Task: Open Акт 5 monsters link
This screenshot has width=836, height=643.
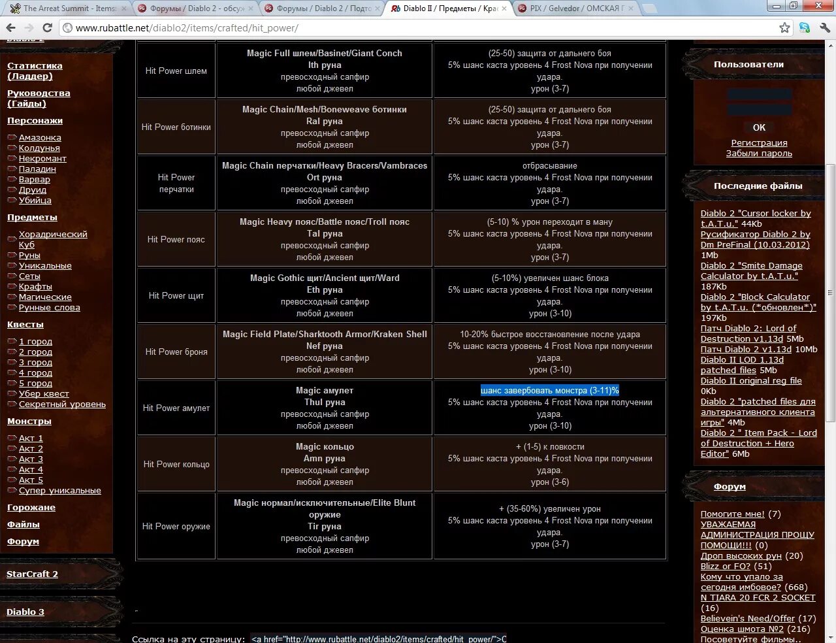Action: pyautogui.click(x=31, y=480)
